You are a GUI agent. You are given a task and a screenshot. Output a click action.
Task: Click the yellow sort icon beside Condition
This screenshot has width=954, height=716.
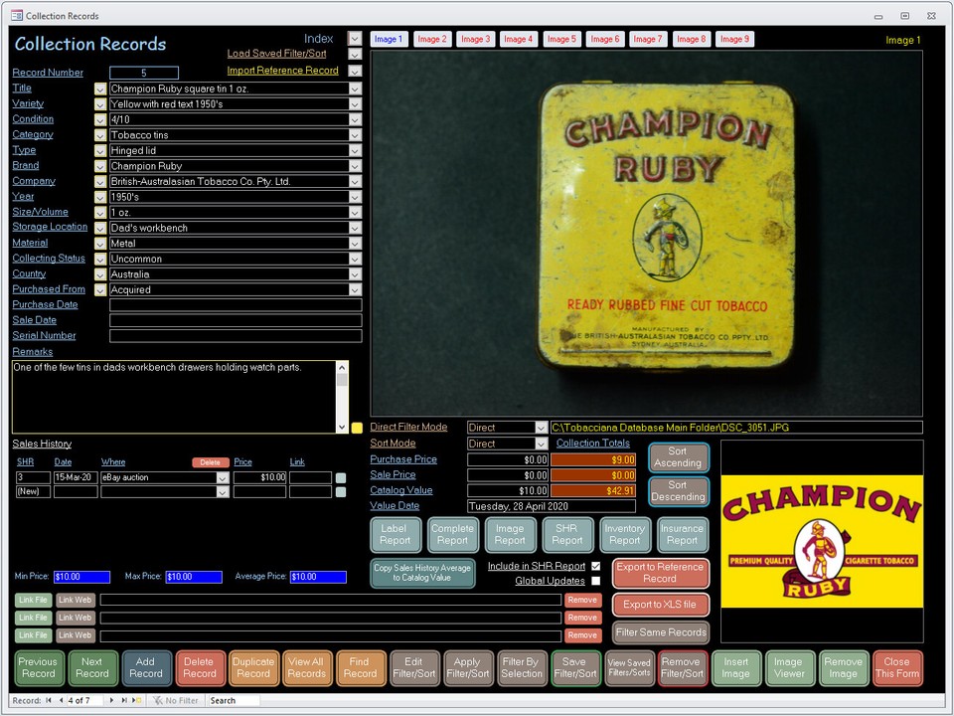point(100,120)
